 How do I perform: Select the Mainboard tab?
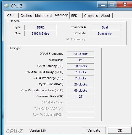(43, 15)
